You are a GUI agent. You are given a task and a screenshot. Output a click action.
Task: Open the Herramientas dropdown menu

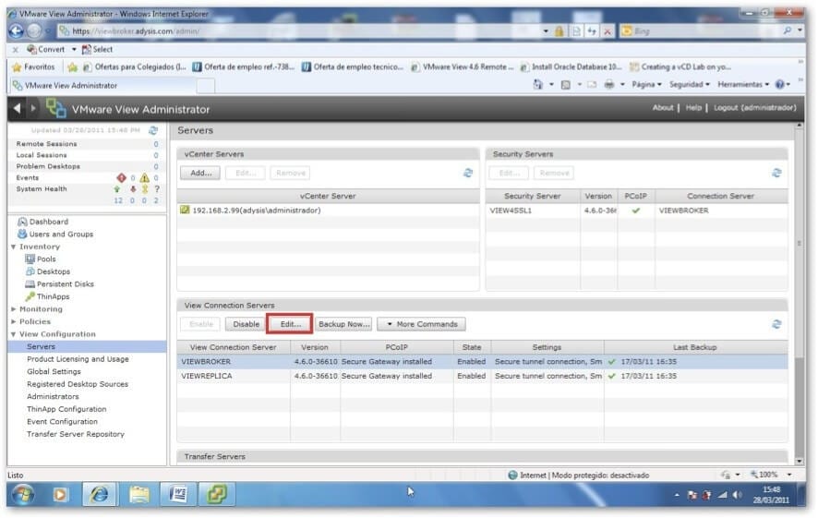[743, 85]
